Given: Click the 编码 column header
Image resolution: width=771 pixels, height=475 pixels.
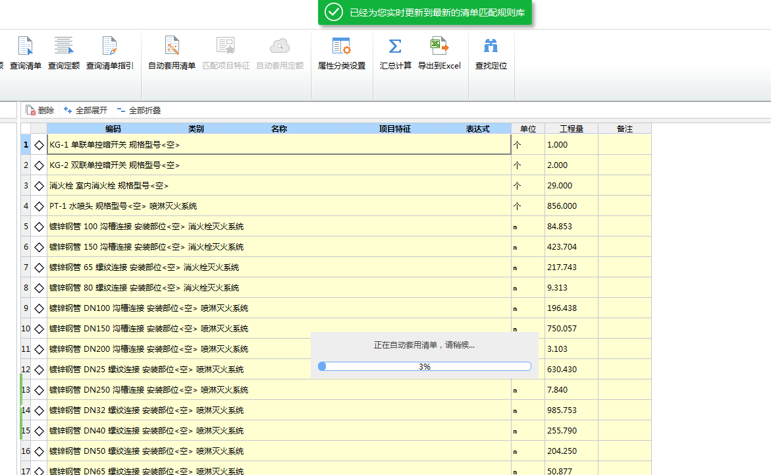Looking at the screenshot, I should (x=113, y=129).
